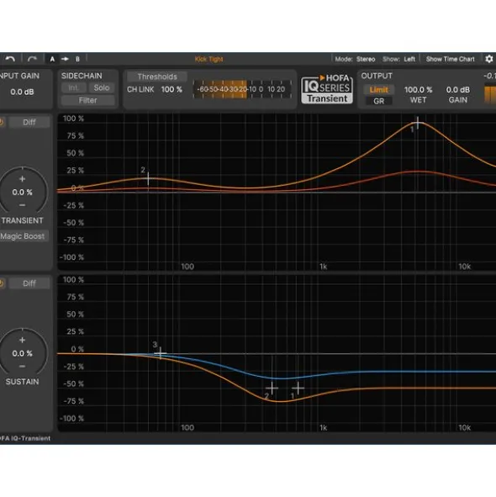Click the Sustain knob plus sign

(x=22, y=340)
